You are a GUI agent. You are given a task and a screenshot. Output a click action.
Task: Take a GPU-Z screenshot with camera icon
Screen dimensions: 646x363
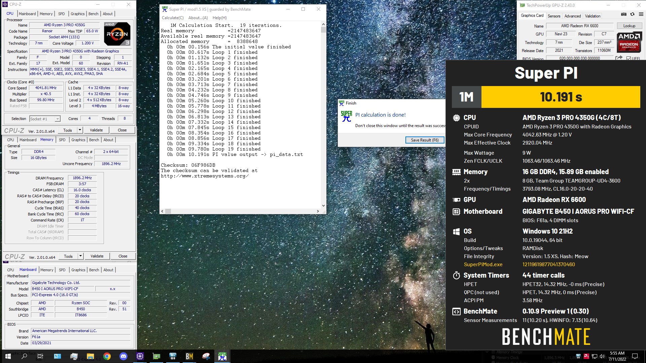623,14
